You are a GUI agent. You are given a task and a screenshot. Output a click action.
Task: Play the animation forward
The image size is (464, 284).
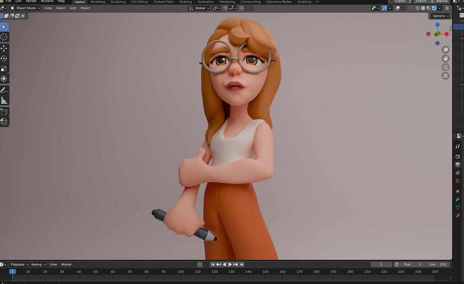tap(230, 265)
